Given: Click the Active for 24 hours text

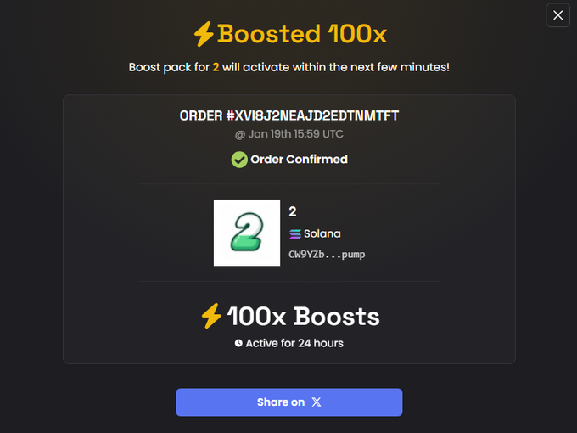Looking at the screenshot, I should click(x=294, y=343).
